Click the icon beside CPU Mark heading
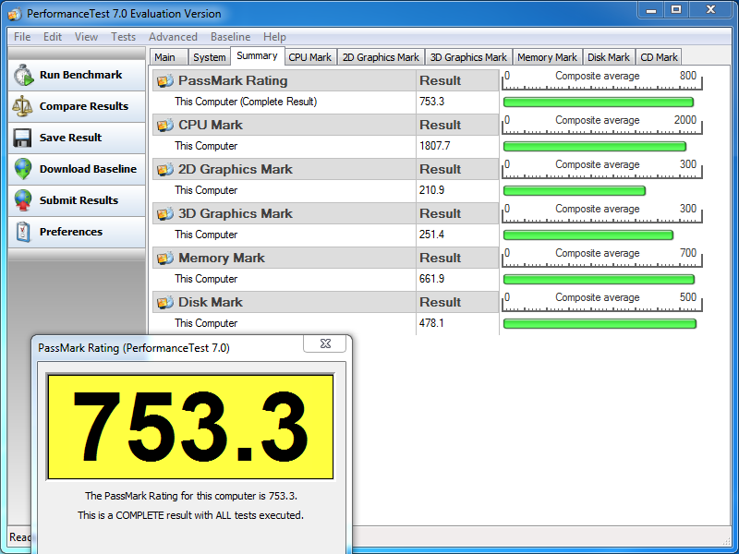 pos(165,126)
